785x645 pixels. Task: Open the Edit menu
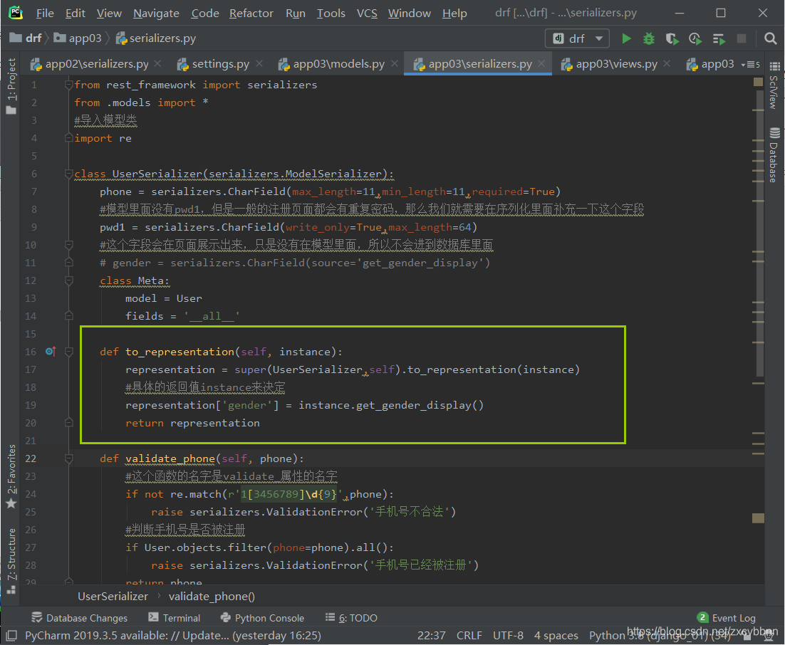click(x=75, y=14)
